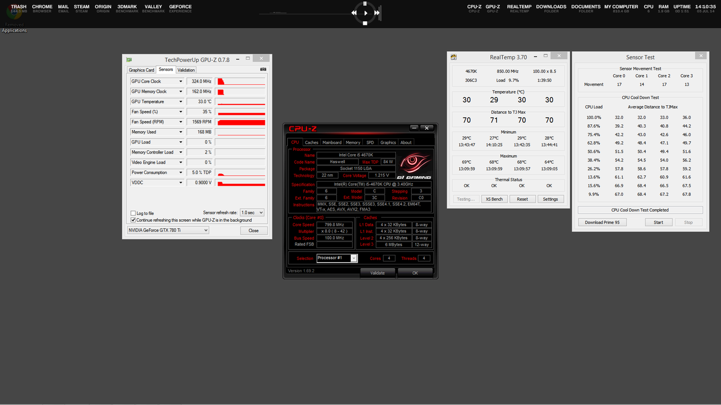Viewport: 721px width, 405px height.
Task: Uncheck Continue refreshing in background option
Action: [x=133, y=220]
